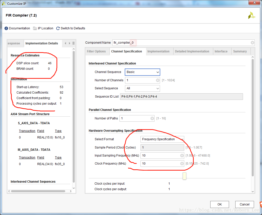Click the OK button

click(219, 204)
